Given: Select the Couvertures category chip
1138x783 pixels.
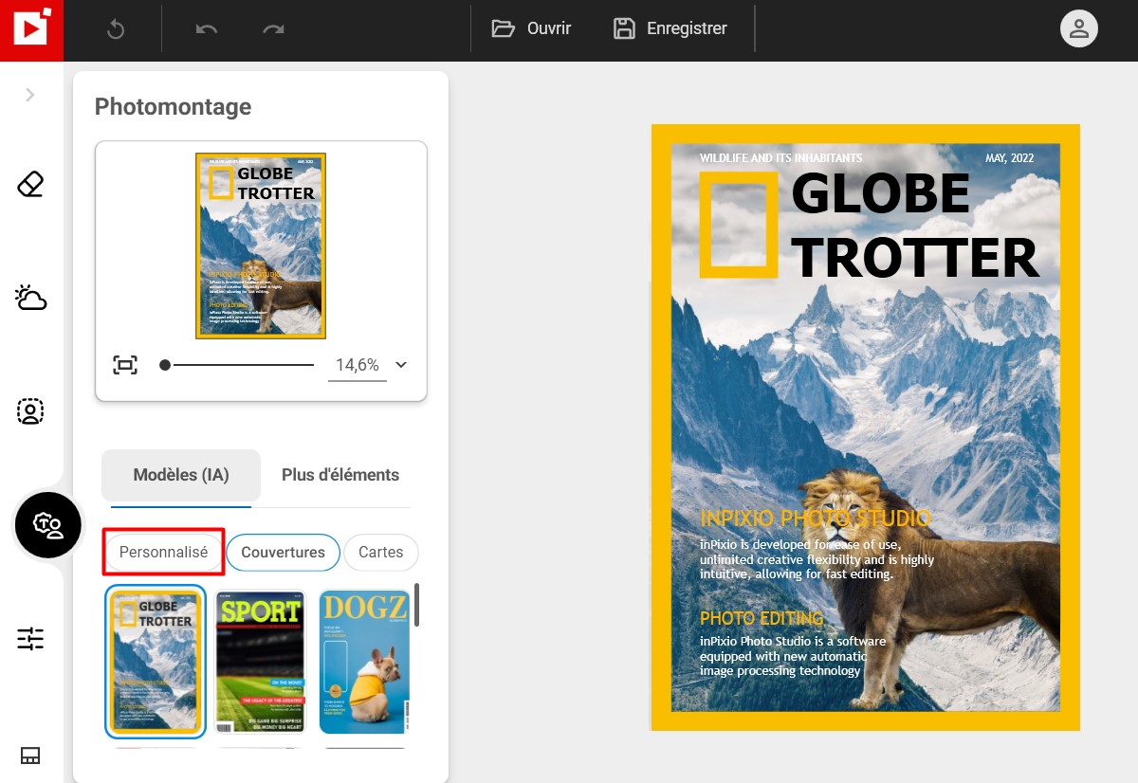Looking at the screenshot, I should point(283,552).
